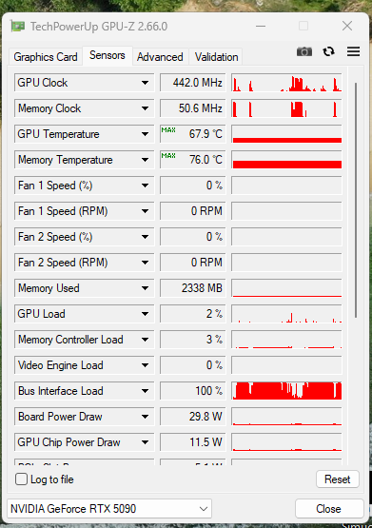Click the Reset button
Image resolution: width=372 pixels, height=528 pixels.
point(338,479)
